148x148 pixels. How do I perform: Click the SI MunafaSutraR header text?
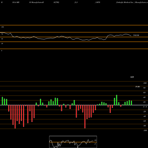click(36, 2)
